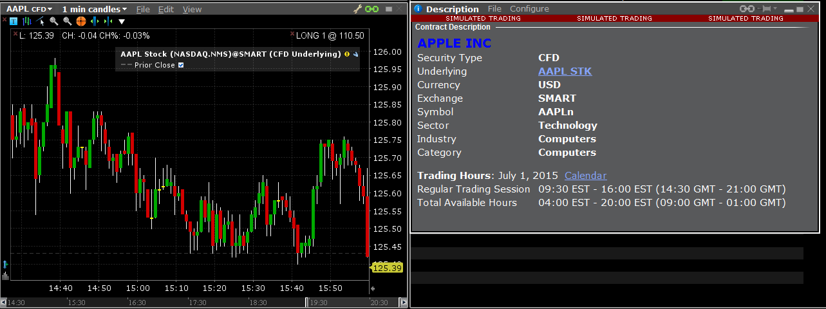Click the volume bars icon at chart left
Screen dimensions: 826x309
point(5,276)
